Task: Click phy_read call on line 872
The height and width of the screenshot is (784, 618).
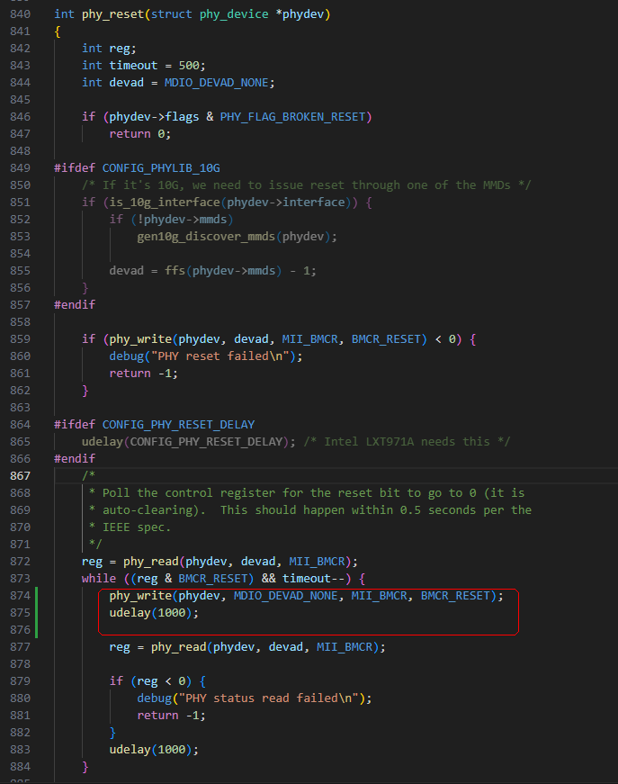Action: (x=151, y=562)
